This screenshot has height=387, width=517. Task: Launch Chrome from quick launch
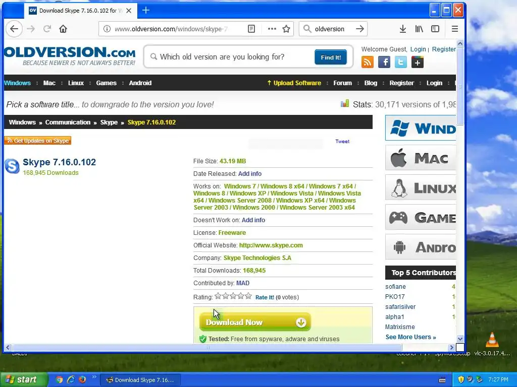point(60,379)
